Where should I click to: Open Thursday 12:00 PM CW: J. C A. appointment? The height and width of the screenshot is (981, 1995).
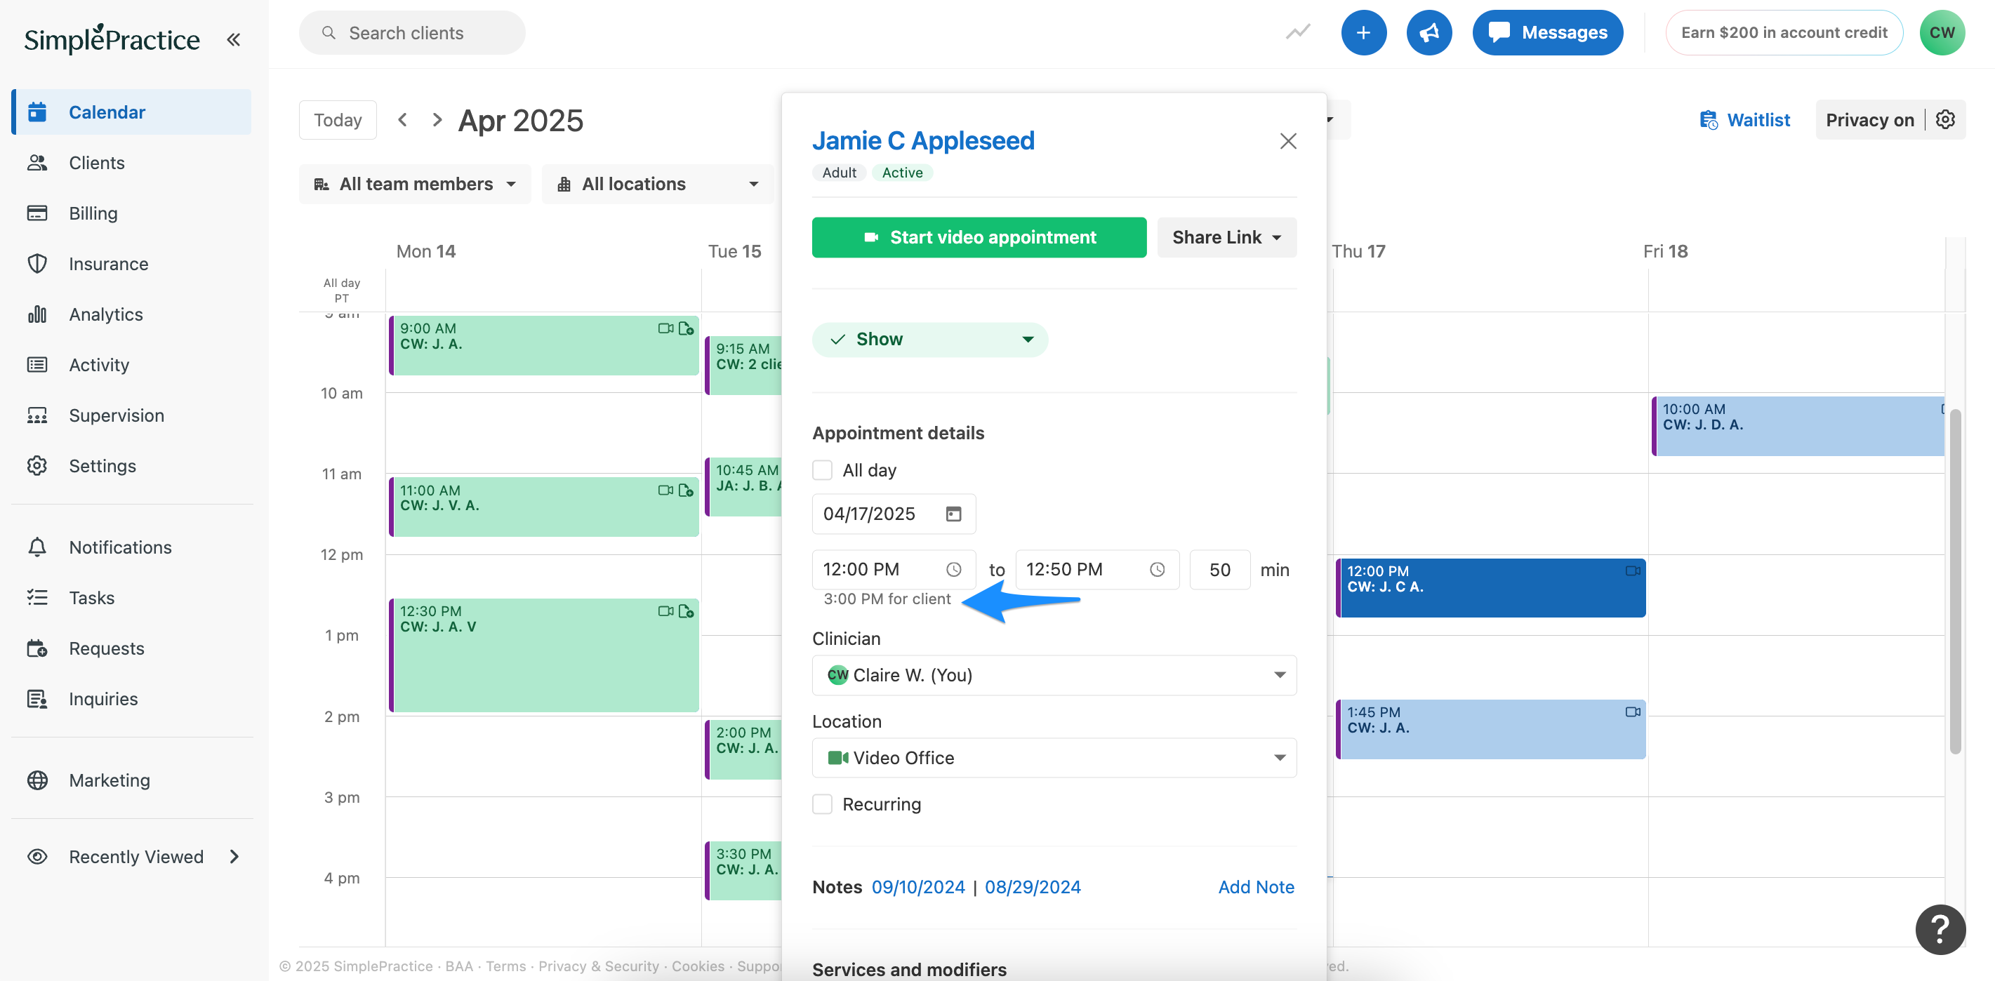click(x=1491, y=587)
